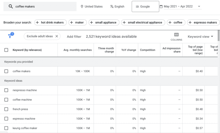The height and width of the screenshot is (133, 220).
Task: Add espresso makers to search
Action: click(x=203, y=22)
